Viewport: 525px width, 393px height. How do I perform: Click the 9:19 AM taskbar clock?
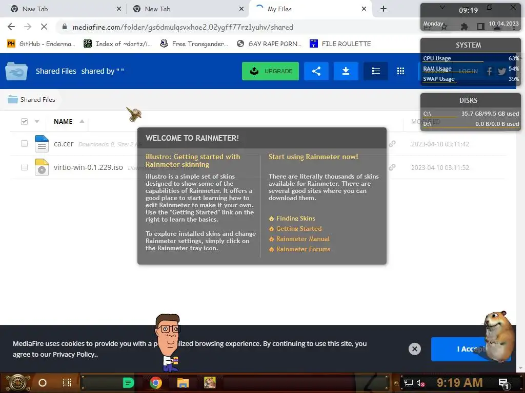pyautogui.click(x=459, y=383)
